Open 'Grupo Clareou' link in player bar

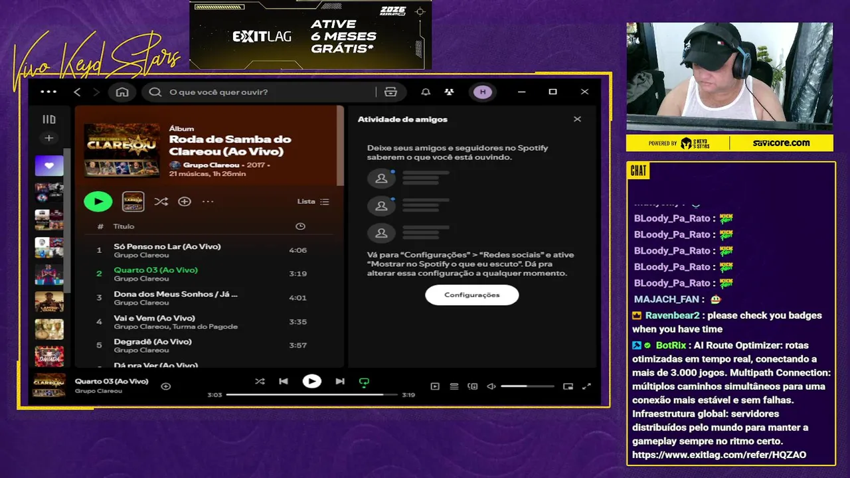point(98,391)
